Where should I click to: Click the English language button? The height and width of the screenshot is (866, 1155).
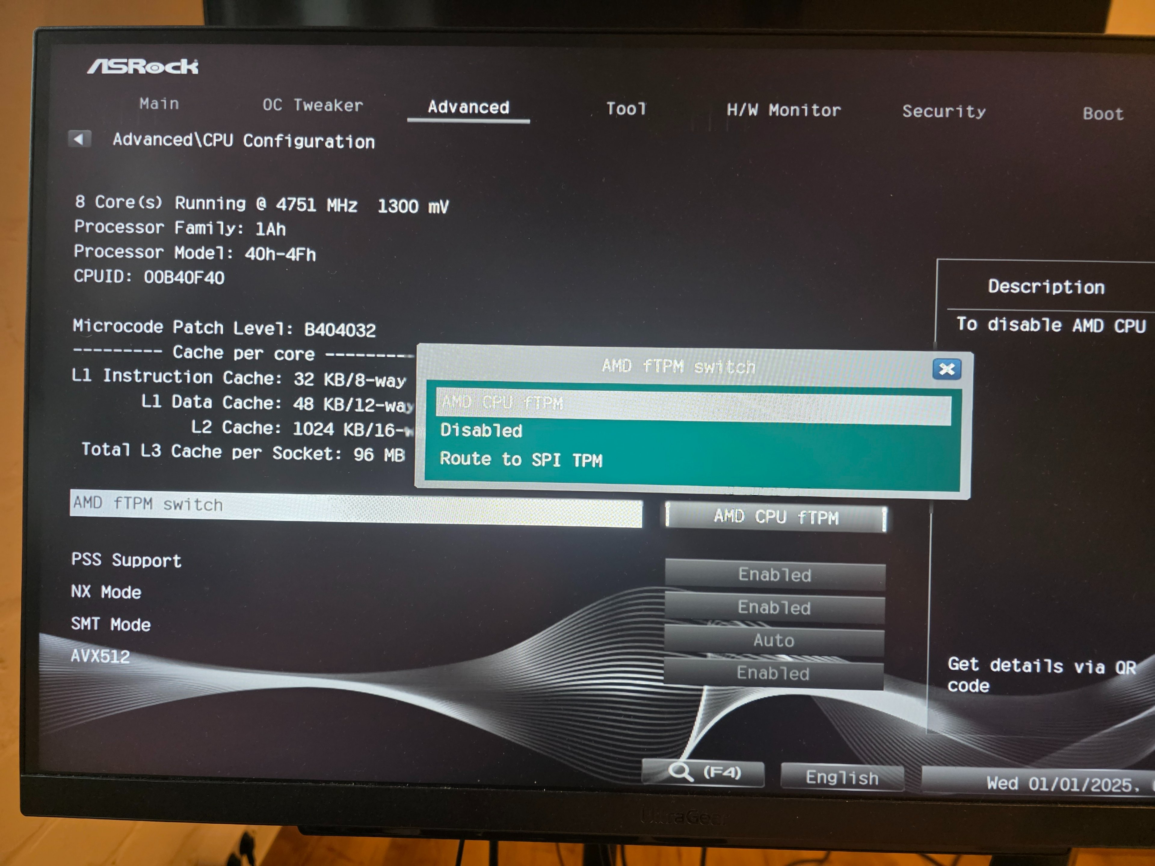tap(842, 778)
